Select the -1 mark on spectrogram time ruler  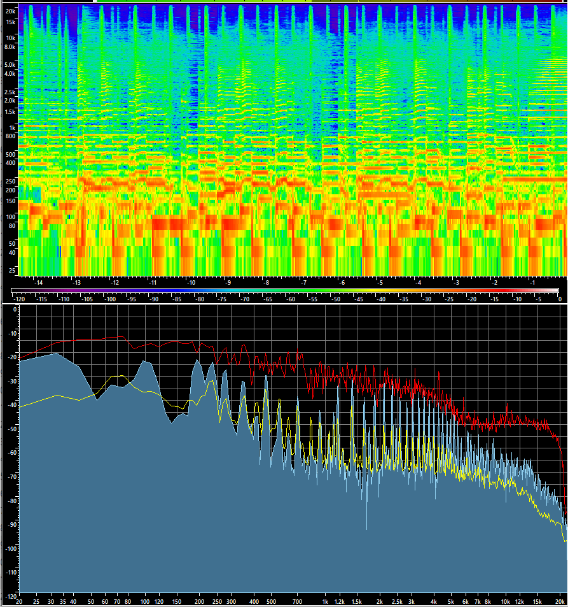coord(532,283)
